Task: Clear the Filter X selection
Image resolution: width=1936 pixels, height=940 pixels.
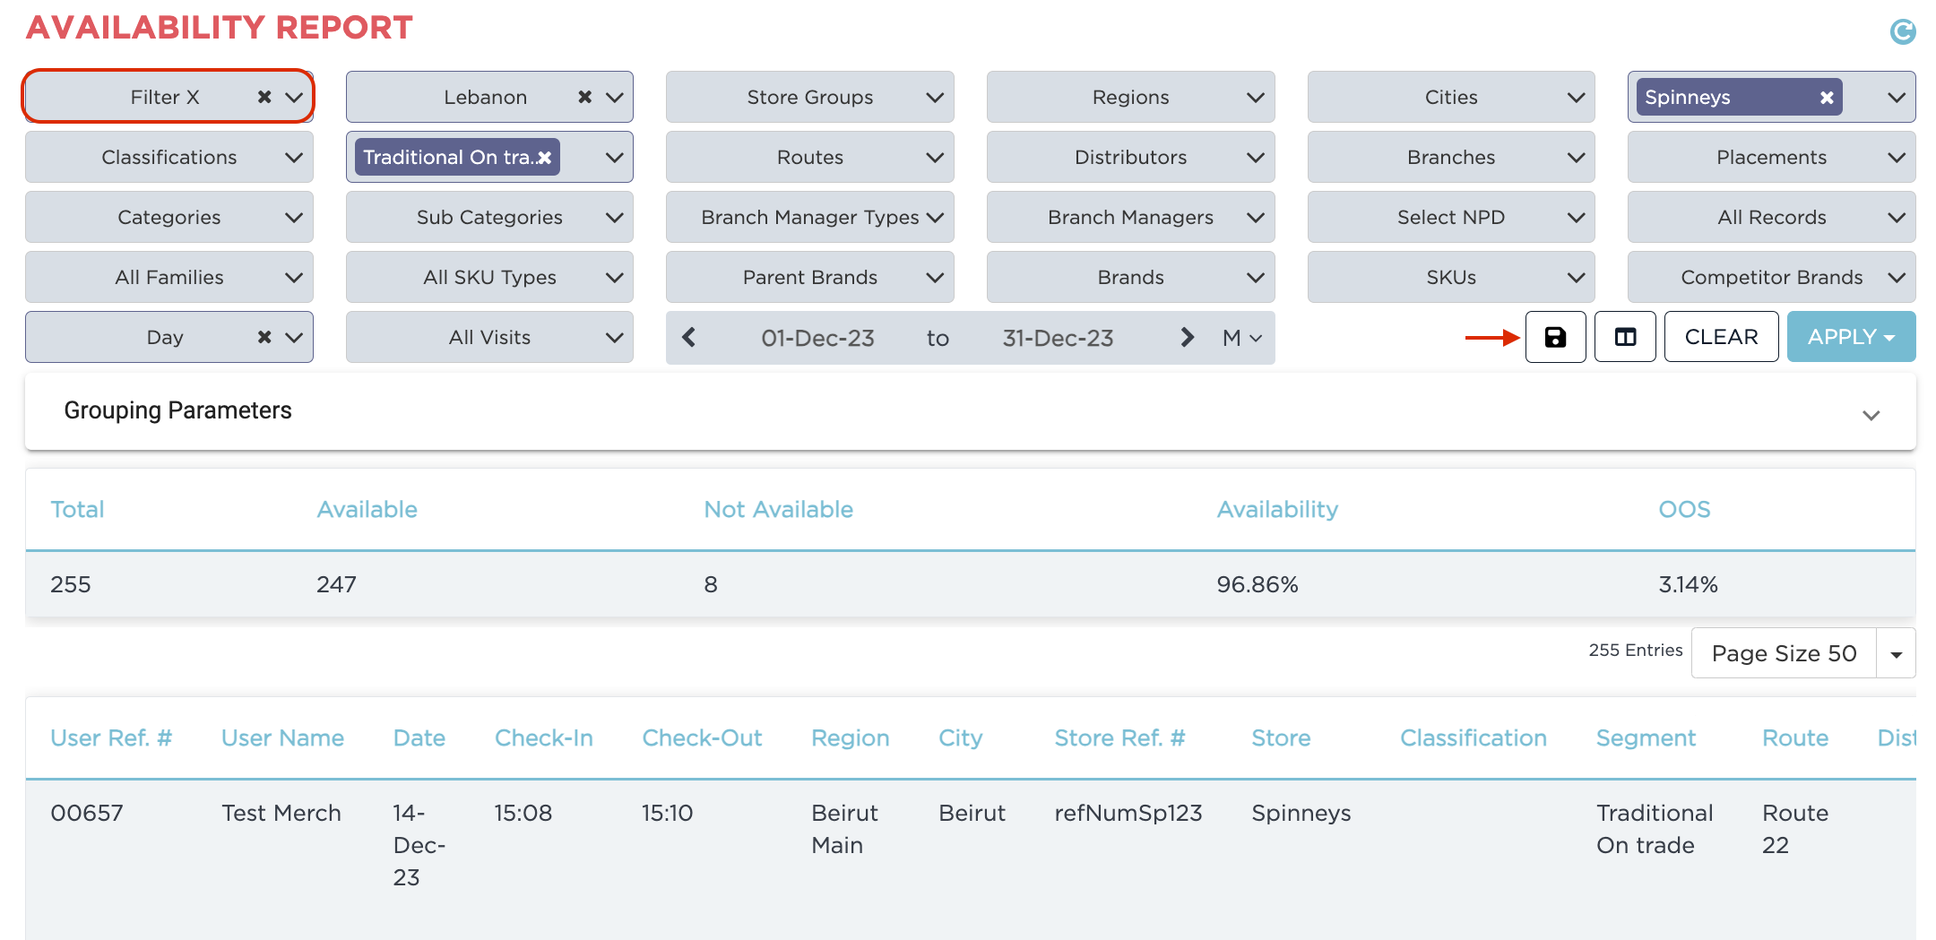Action: tap(264, 97)
